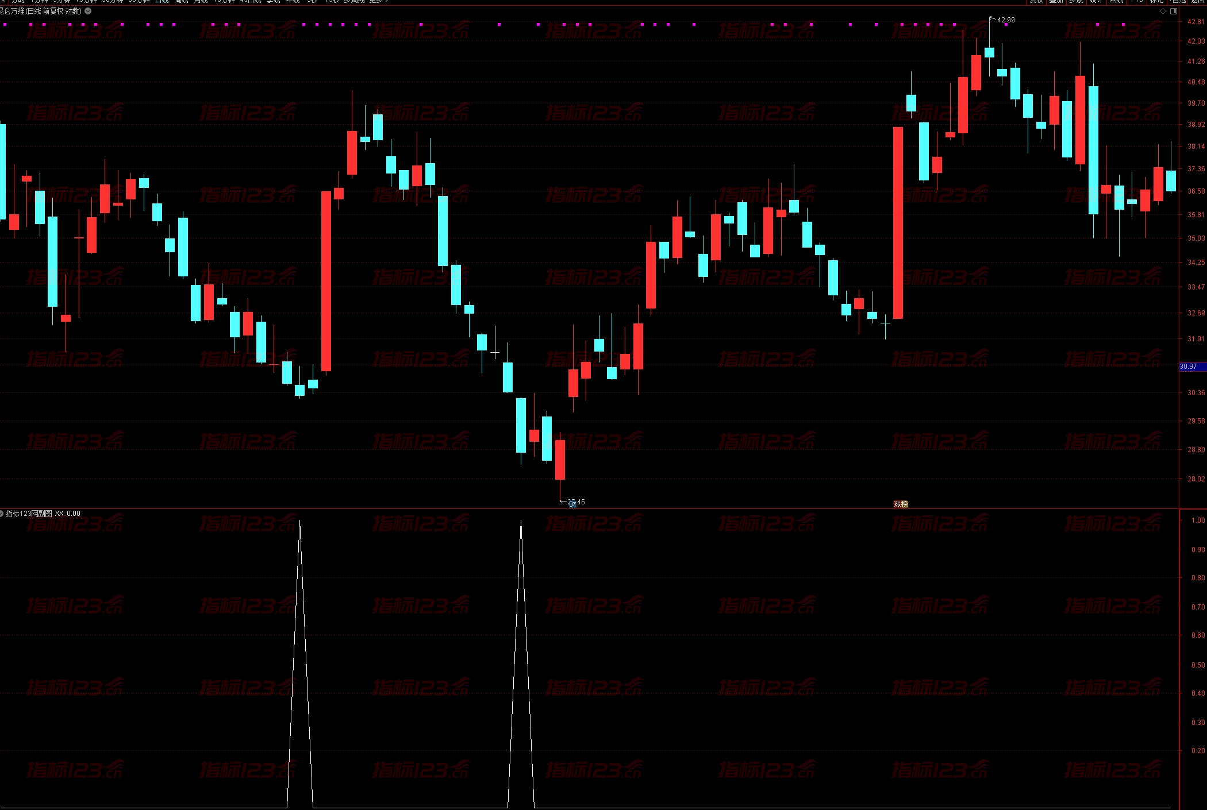1207x810 pixels.
Task: Click the XX: 0.00 indicator value
Action: pyautogui.click(x=68, y=514)
